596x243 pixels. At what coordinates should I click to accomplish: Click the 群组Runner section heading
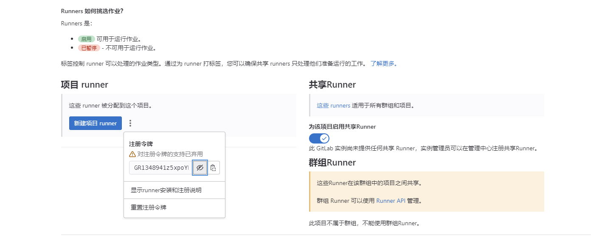point(332,163)
